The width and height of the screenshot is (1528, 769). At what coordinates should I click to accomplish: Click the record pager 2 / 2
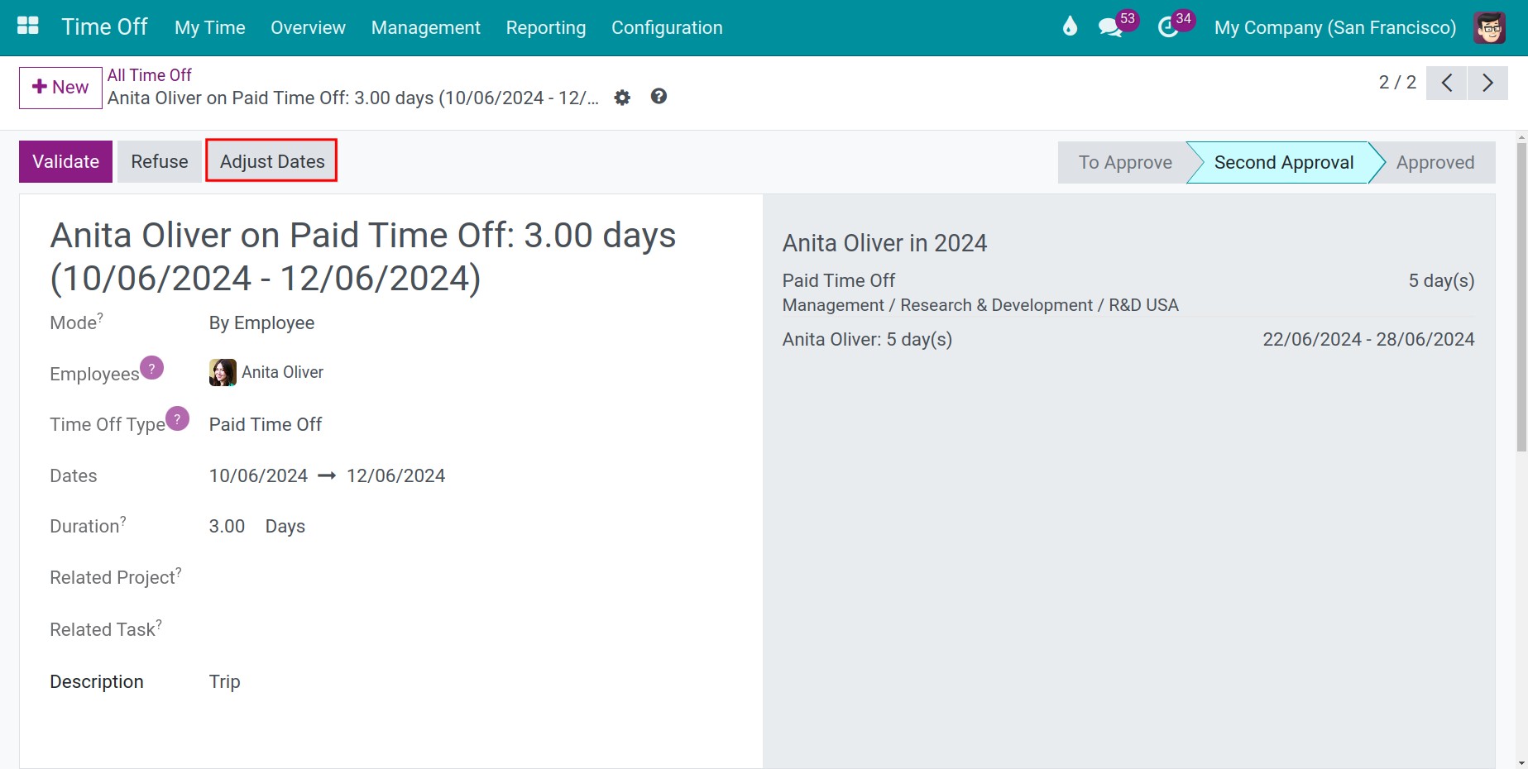point(1397,83)
